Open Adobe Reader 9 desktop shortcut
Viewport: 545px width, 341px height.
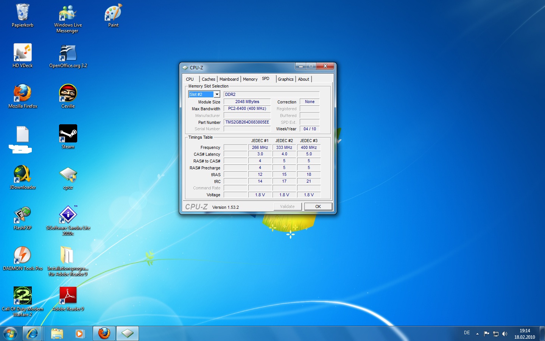[x=68, y=299]
